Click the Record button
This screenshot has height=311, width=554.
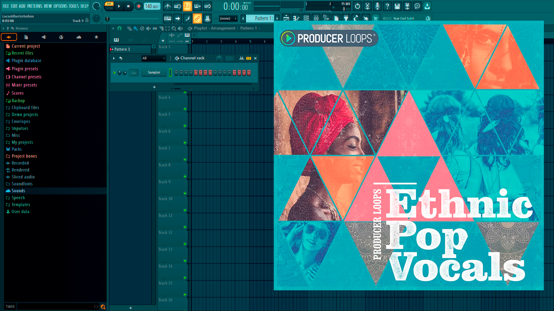139,6
